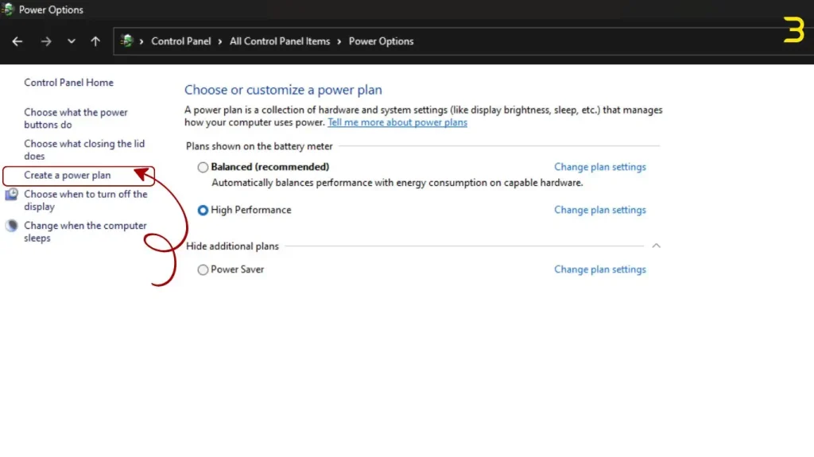The width and height of the screenshot is (814, 457).
Task: Open Change plan settings for Balanced
Action: coord(599,167)
